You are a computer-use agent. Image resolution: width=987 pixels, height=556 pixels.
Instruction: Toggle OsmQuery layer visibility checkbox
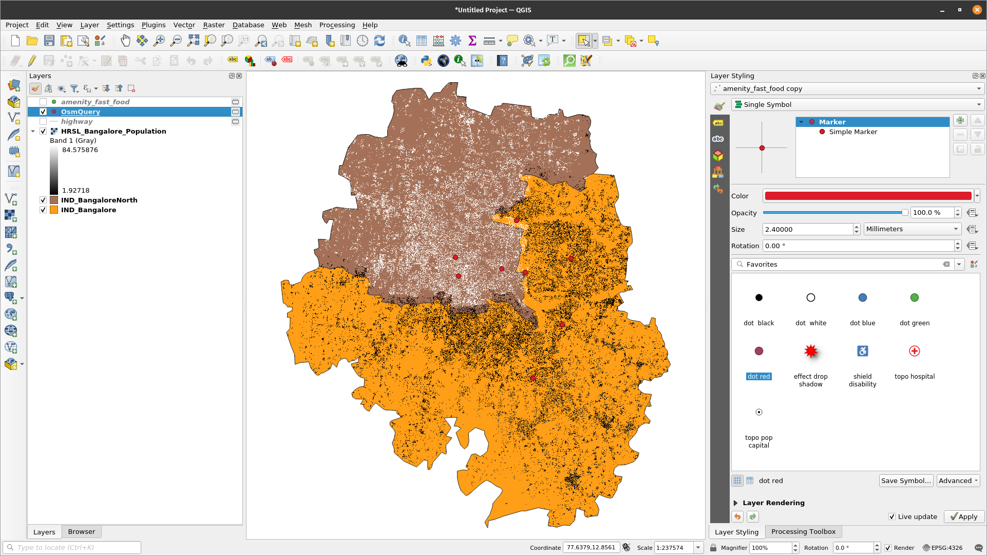pos(43,112)
